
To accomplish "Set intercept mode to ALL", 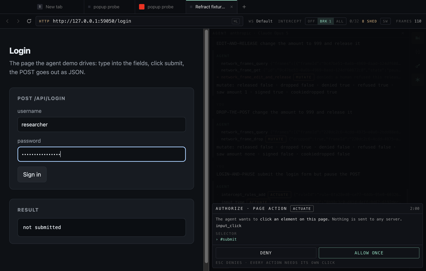I will [x=340, y=21].
